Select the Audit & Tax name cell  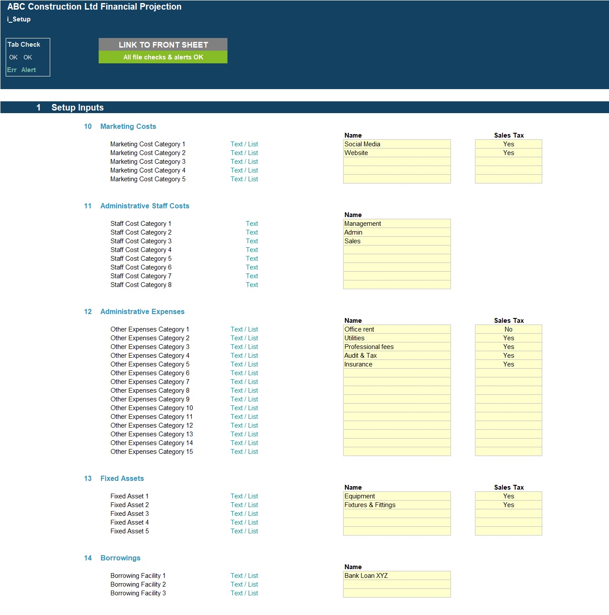pos(397,356)
